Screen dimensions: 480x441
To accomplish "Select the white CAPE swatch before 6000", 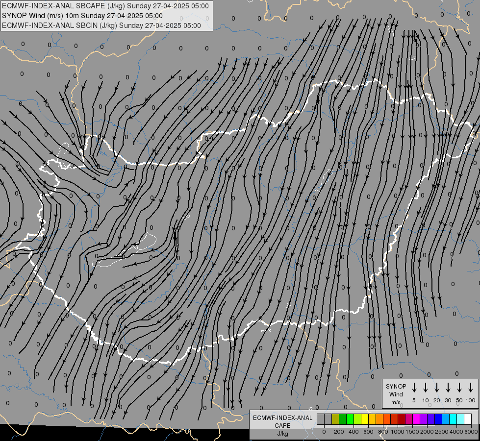I will click(x=468, y=419).
